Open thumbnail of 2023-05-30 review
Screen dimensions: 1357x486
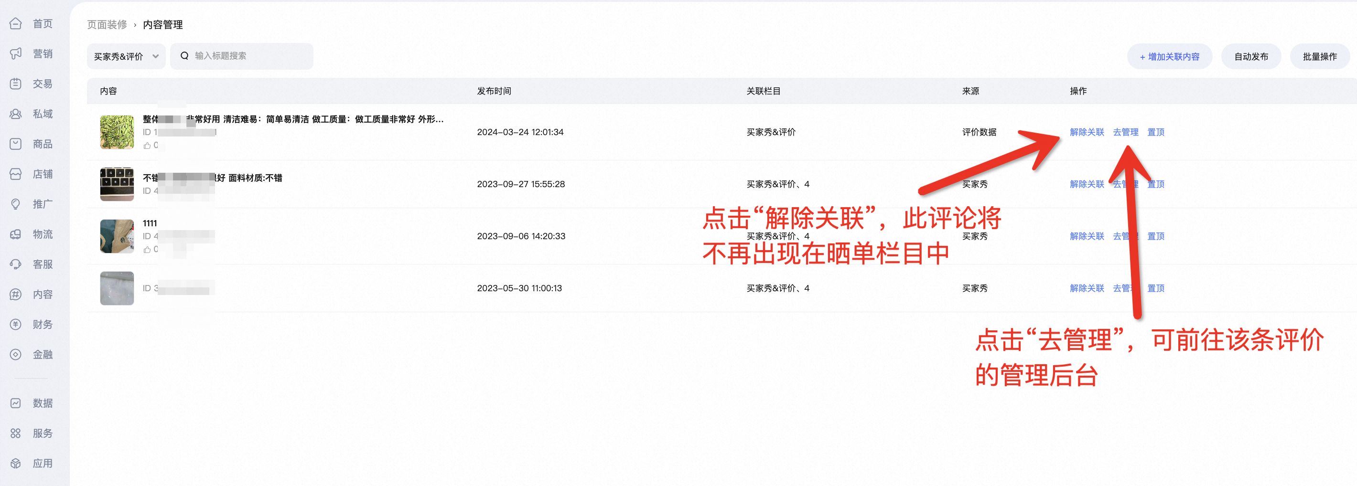(x=117, y=288)
